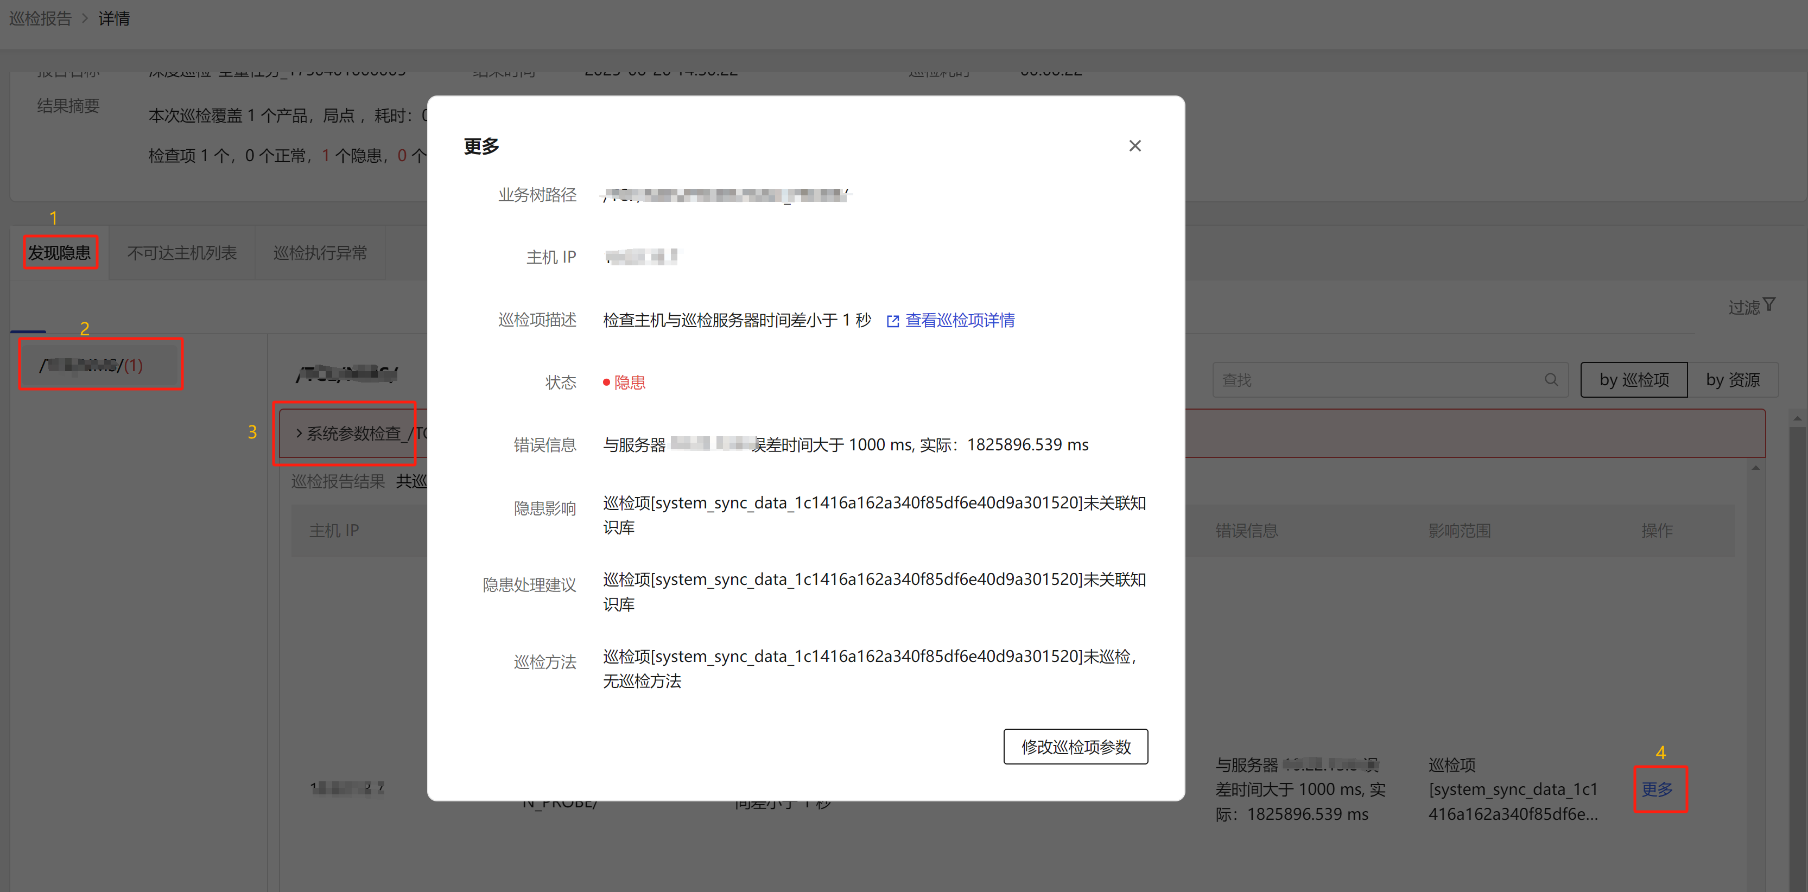Viewport: 1808px width, 892px height.
Task: Expand the 系统参数检查 row chevron
Action: tap(299, 433)
